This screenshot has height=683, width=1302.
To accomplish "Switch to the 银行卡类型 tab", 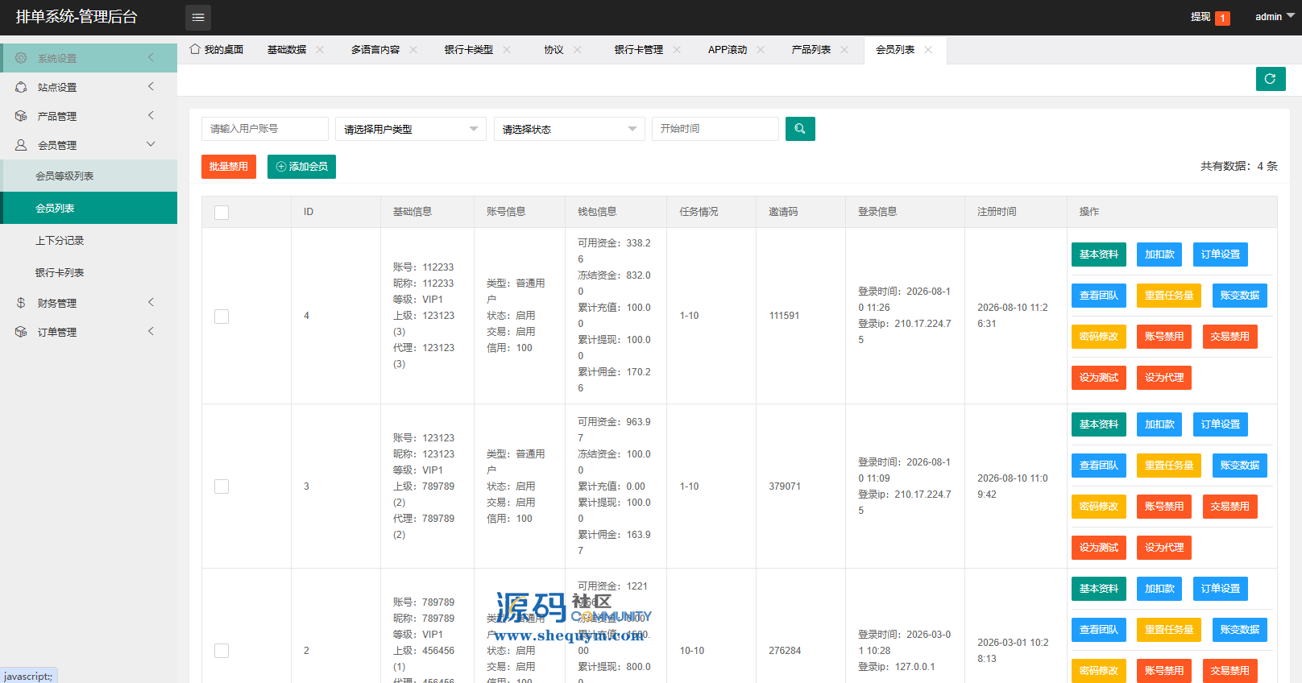I will tap(469, 50).
